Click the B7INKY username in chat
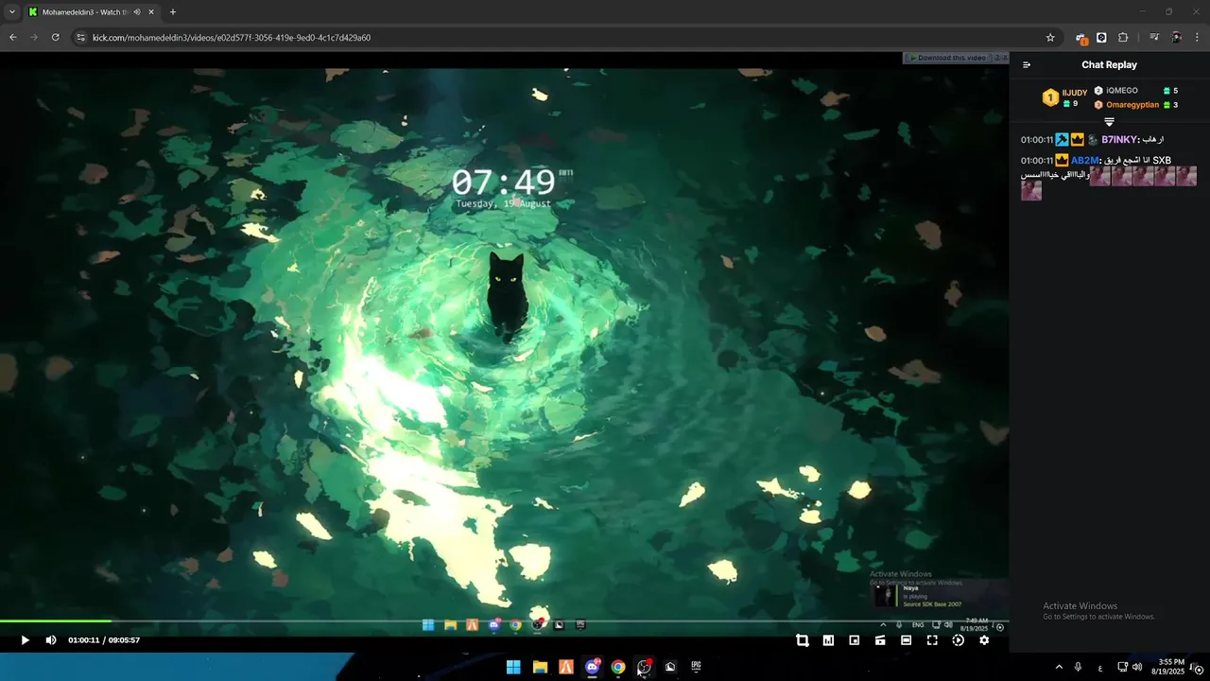1210x681 pixels. click(1119, 140)
